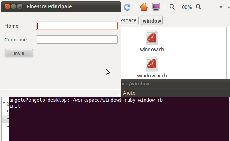Viewport: 230px width, 141px height.
Task: Switch to the window path button
Action: pyautogui.click(x=152, y=20)
